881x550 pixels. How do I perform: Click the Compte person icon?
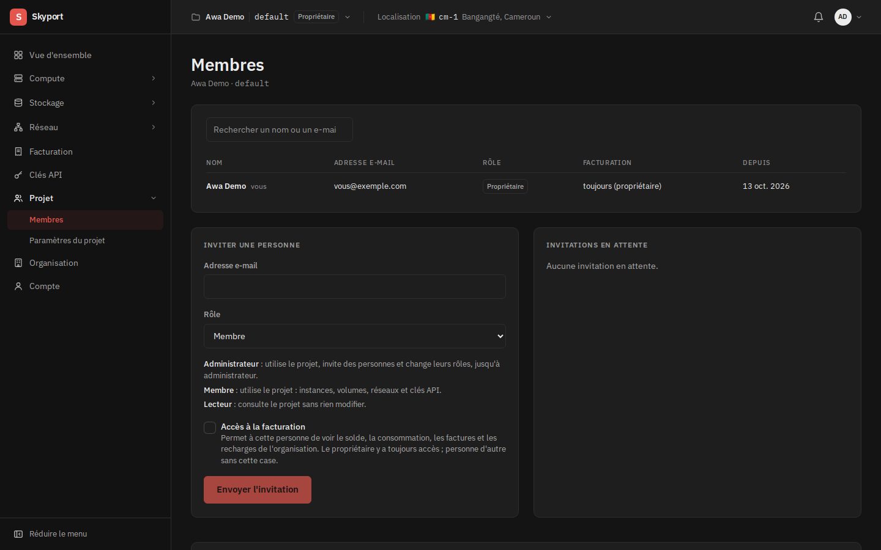point(18,286)
